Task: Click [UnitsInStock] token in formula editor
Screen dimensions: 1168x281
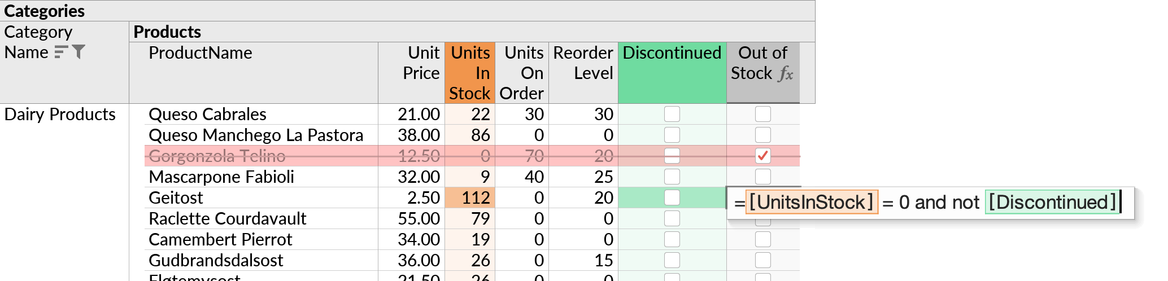Action: pyautogui.click(x=812, y=202)
